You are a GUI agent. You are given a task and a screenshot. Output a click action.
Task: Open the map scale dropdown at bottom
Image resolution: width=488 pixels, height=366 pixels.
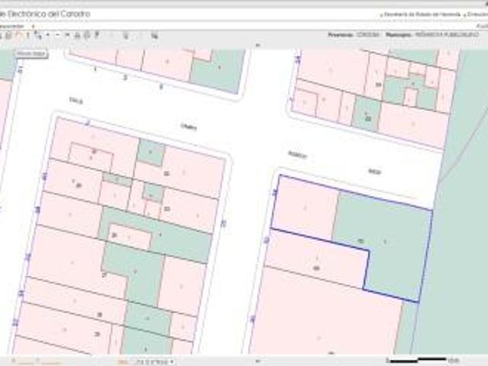(x=154, y=361)
